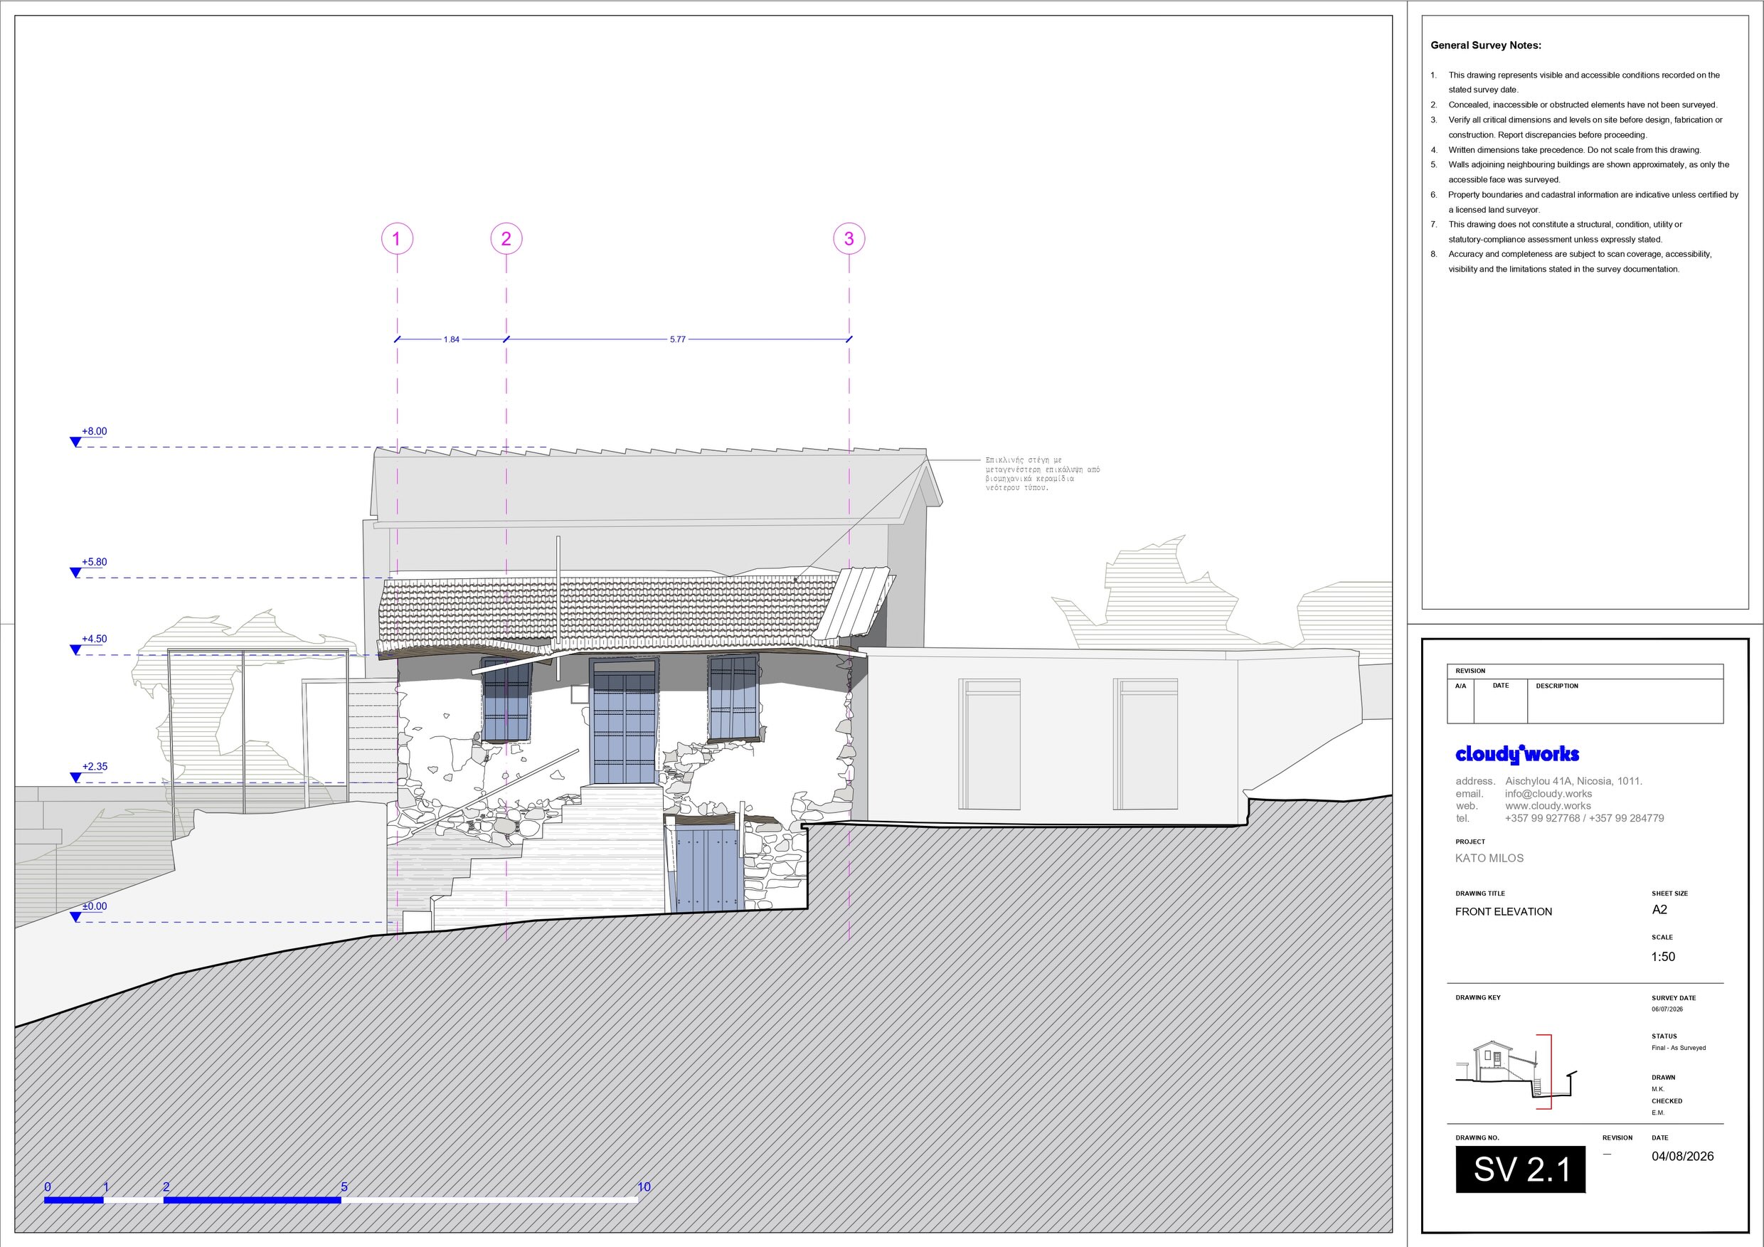Click the info@cloudy.works email address

pyautogui.click(x=1548, y=794)
